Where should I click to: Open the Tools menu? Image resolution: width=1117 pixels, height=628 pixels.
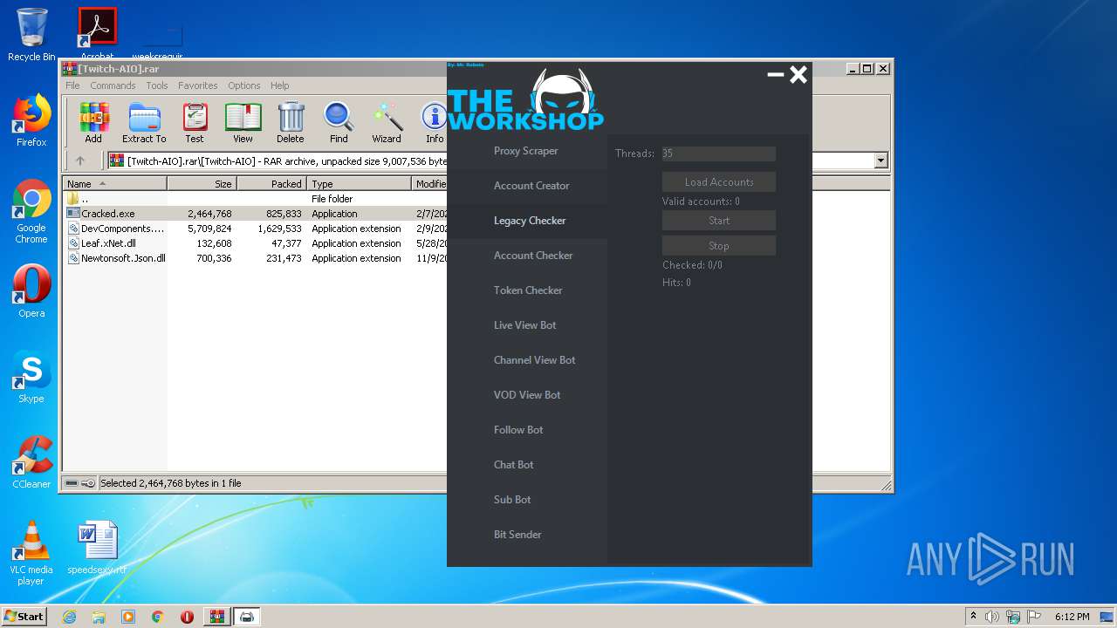pos(157,85)
